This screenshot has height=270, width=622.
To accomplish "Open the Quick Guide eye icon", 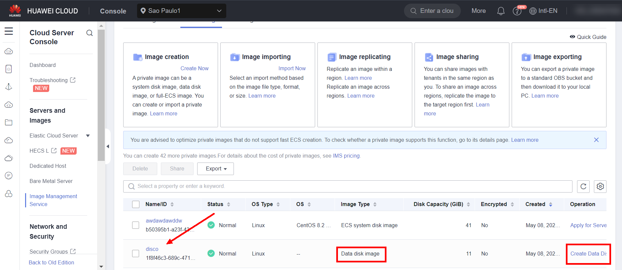I will click(572, 37).
